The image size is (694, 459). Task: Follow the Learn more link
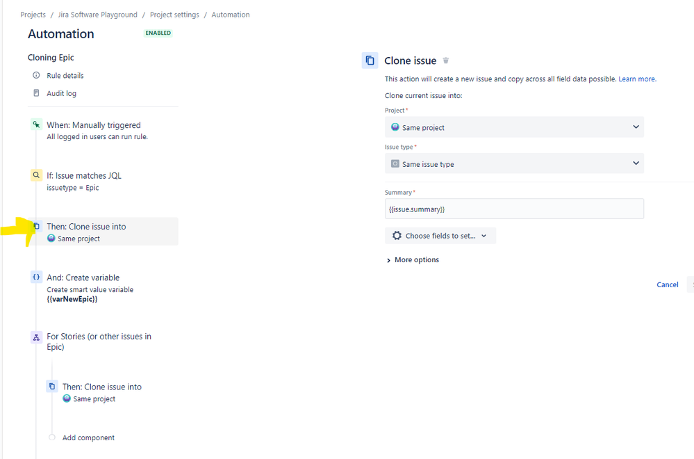(637, 79)
